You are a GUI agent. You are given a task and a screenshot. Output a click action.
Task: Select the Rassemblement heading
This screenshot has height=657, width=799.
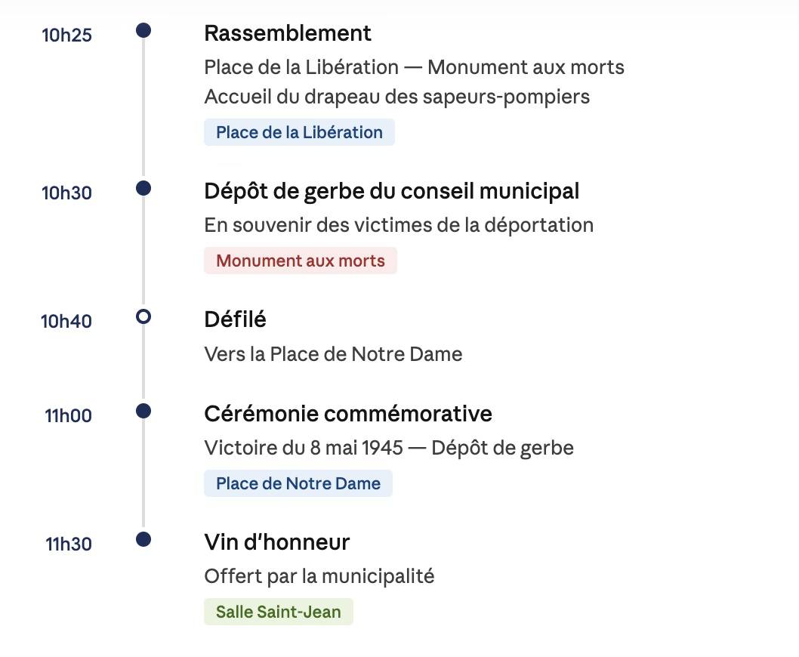288,34
